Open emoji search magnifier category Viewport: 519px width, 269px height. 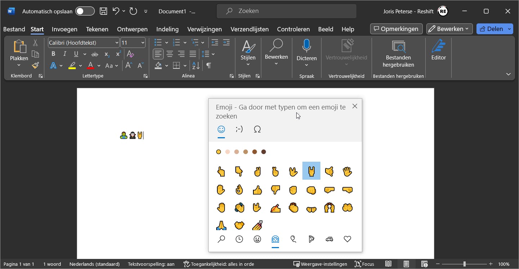click(221, 239)
